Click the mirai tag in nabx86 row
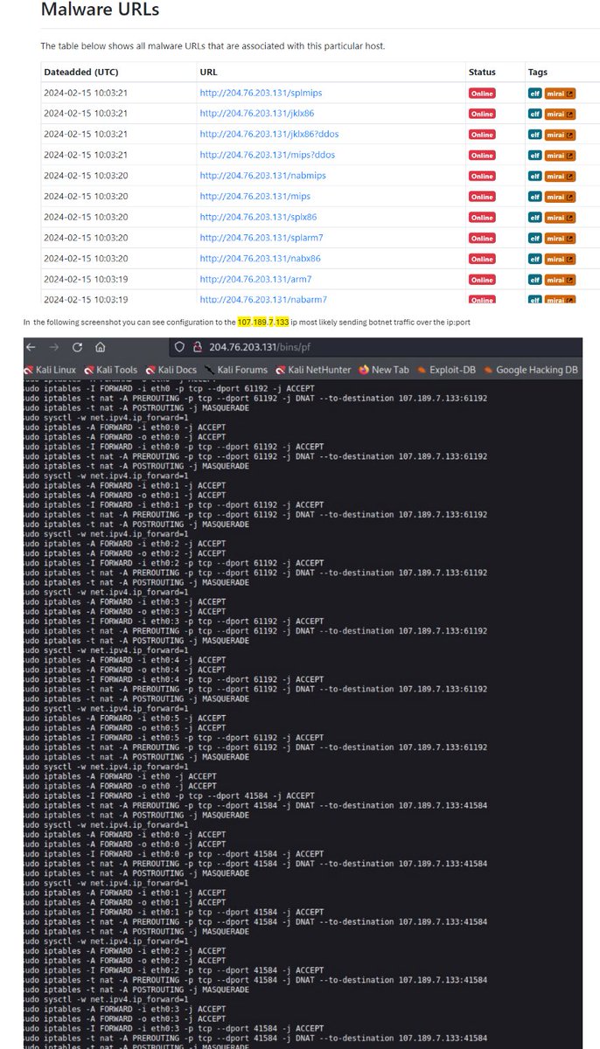600x1049 pixels. click(560, 259)
